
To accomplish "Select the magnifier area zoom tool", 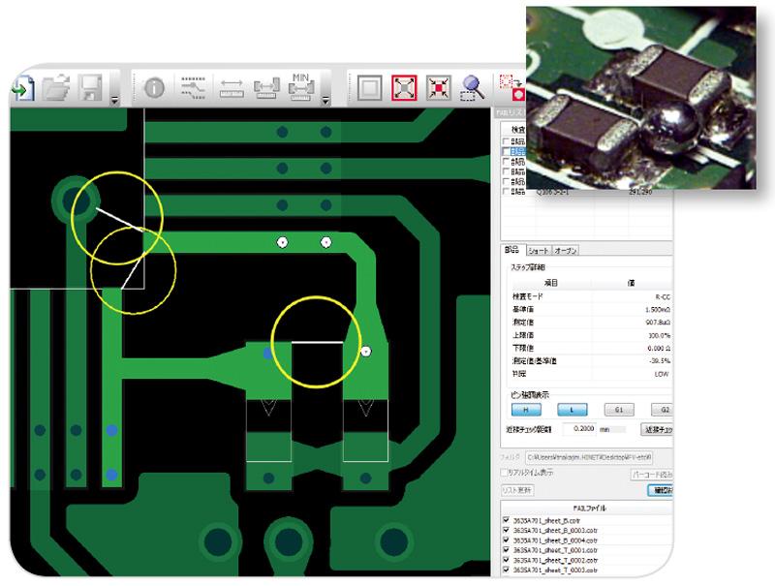I will (x=471, y=88).
